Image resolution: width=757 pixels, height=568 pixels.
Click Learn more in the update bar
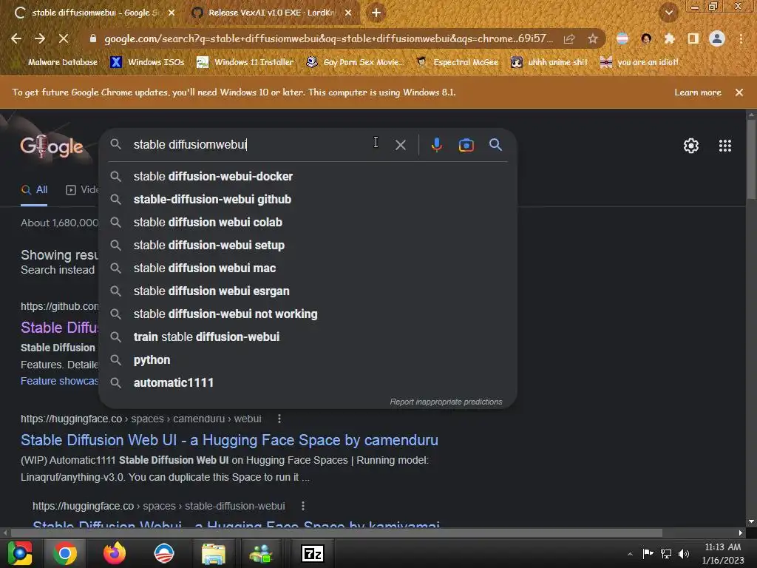point(698,92)
